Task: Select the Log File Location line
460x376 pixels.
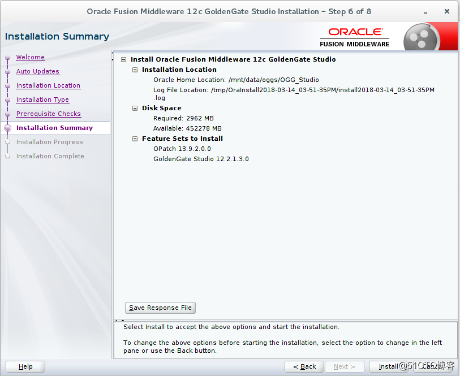Action: [x=294, y=94]
